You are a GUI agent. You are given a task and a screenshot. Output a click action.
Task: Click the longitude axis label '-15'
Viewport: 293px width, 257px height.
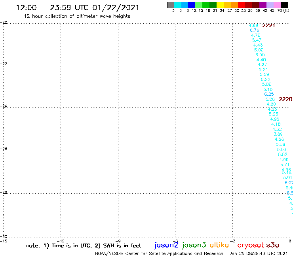point(4,241)
